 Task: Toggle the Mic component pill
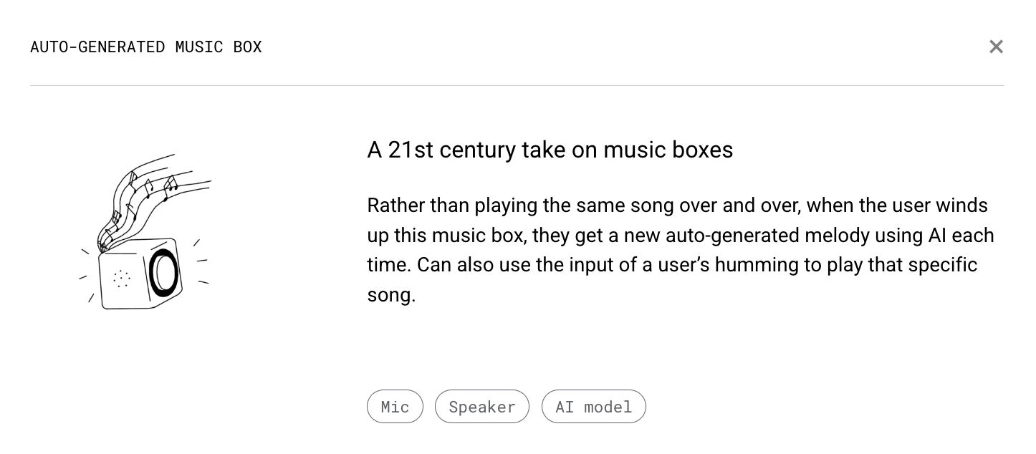tap(395, 407)
